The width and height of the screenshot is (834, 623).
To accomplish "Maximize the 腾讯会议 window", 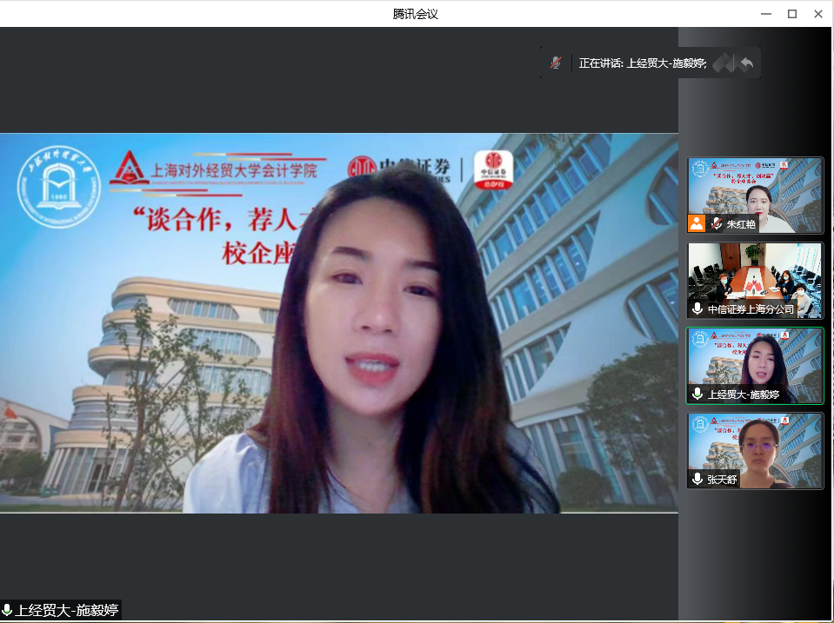I will [792, 13].
